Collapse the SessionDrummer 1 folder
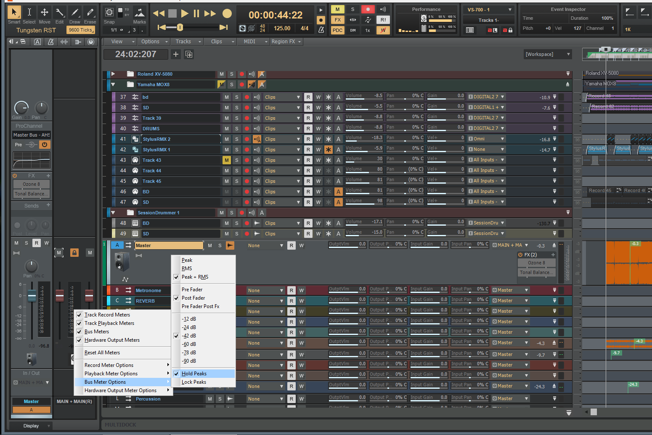Viewport: 652px width, 435px height. click(x=113, y=213)
